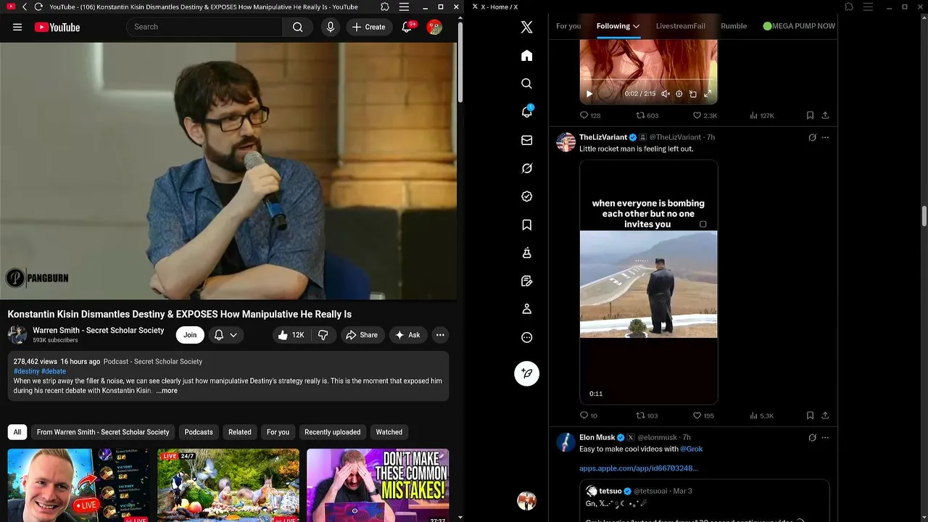Bookmark TheLizVariant's post

[810, 415]
